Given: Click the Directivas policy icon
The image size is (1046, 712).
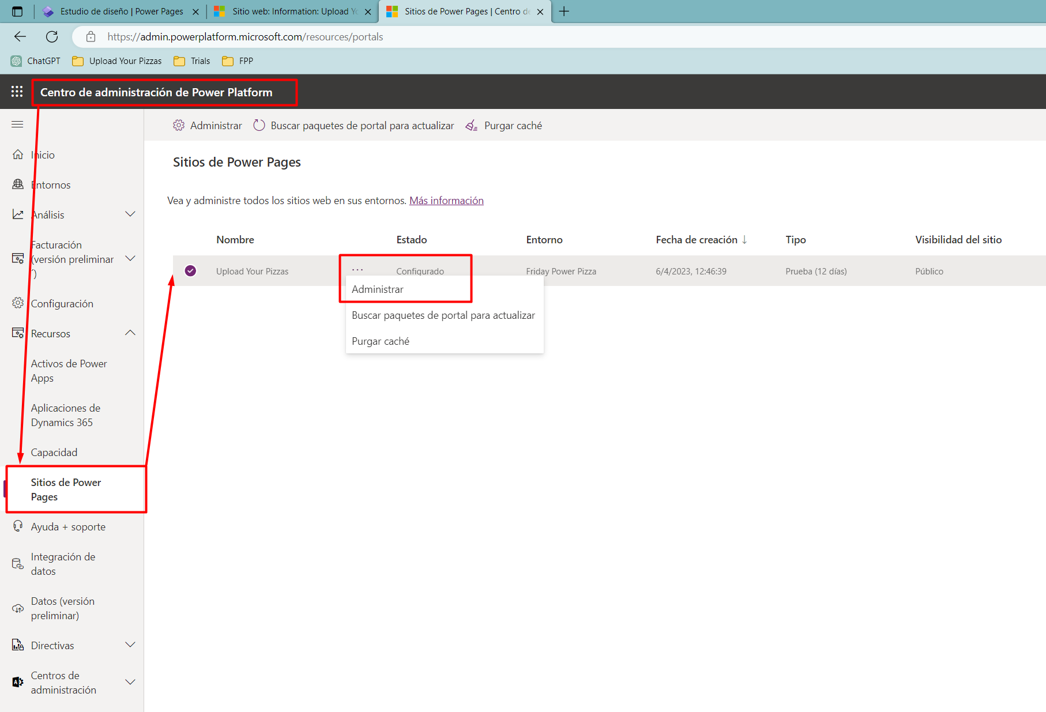Looking at the screenshot, I should 18,645.
